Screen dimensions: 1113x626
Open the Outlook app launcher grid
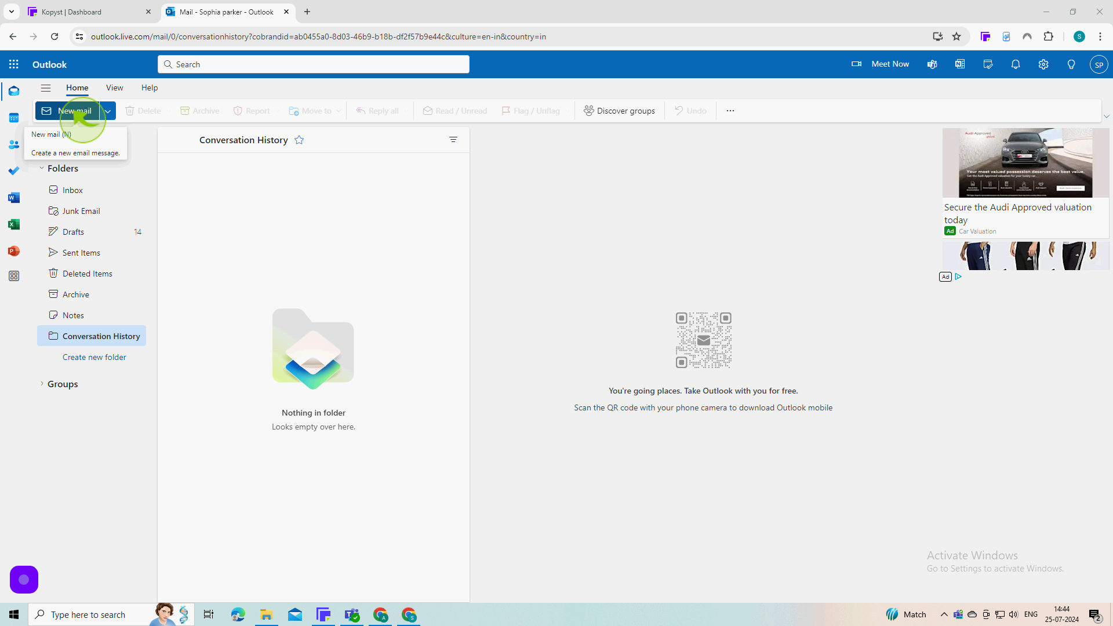14,64
